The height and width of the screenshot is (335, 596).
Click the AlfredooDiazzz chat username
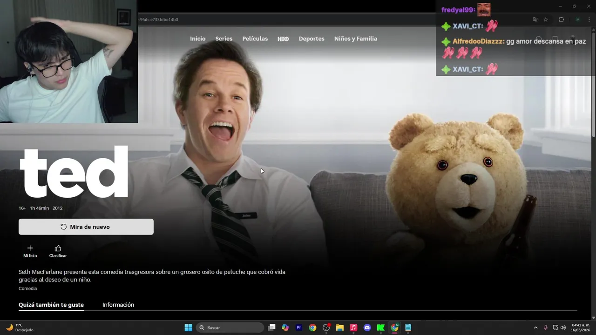tap(478, 41)
